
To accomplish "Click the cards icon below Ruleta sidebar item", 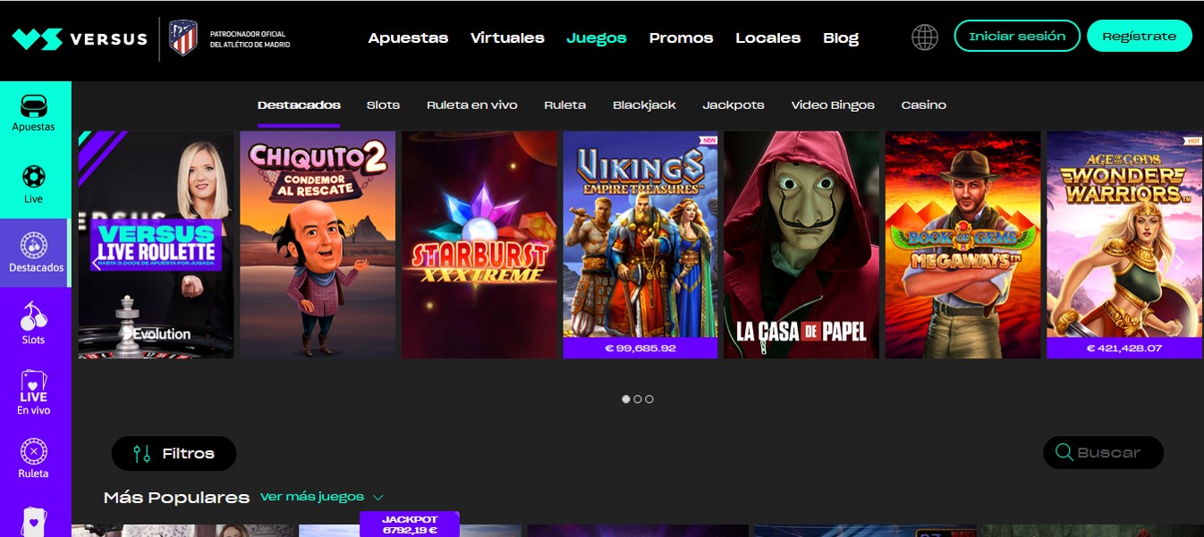I will (34, 521).
